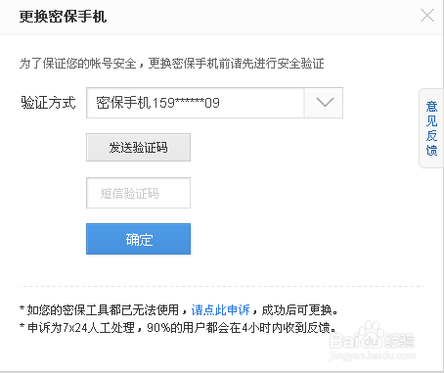
Task: Open the 请点此申诉 appeal link
Action: [x=221, y=310]
